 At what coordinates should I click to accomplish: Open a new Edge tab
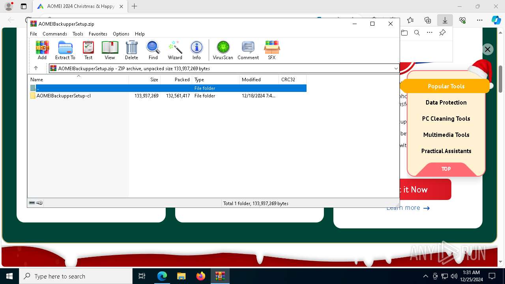[x=135, y=6]
